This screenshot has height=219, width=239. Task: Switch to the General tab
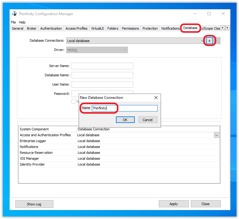click(18, 28)
